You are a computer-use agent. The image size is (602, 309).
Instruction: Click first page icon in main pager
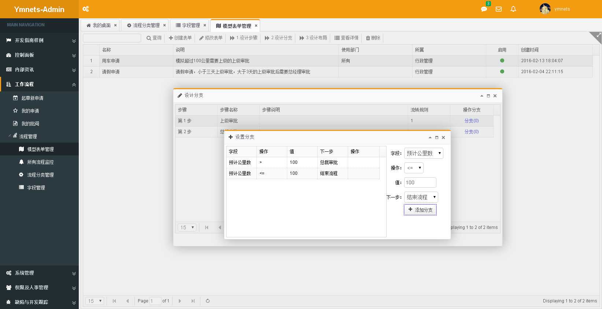point(114,301)
